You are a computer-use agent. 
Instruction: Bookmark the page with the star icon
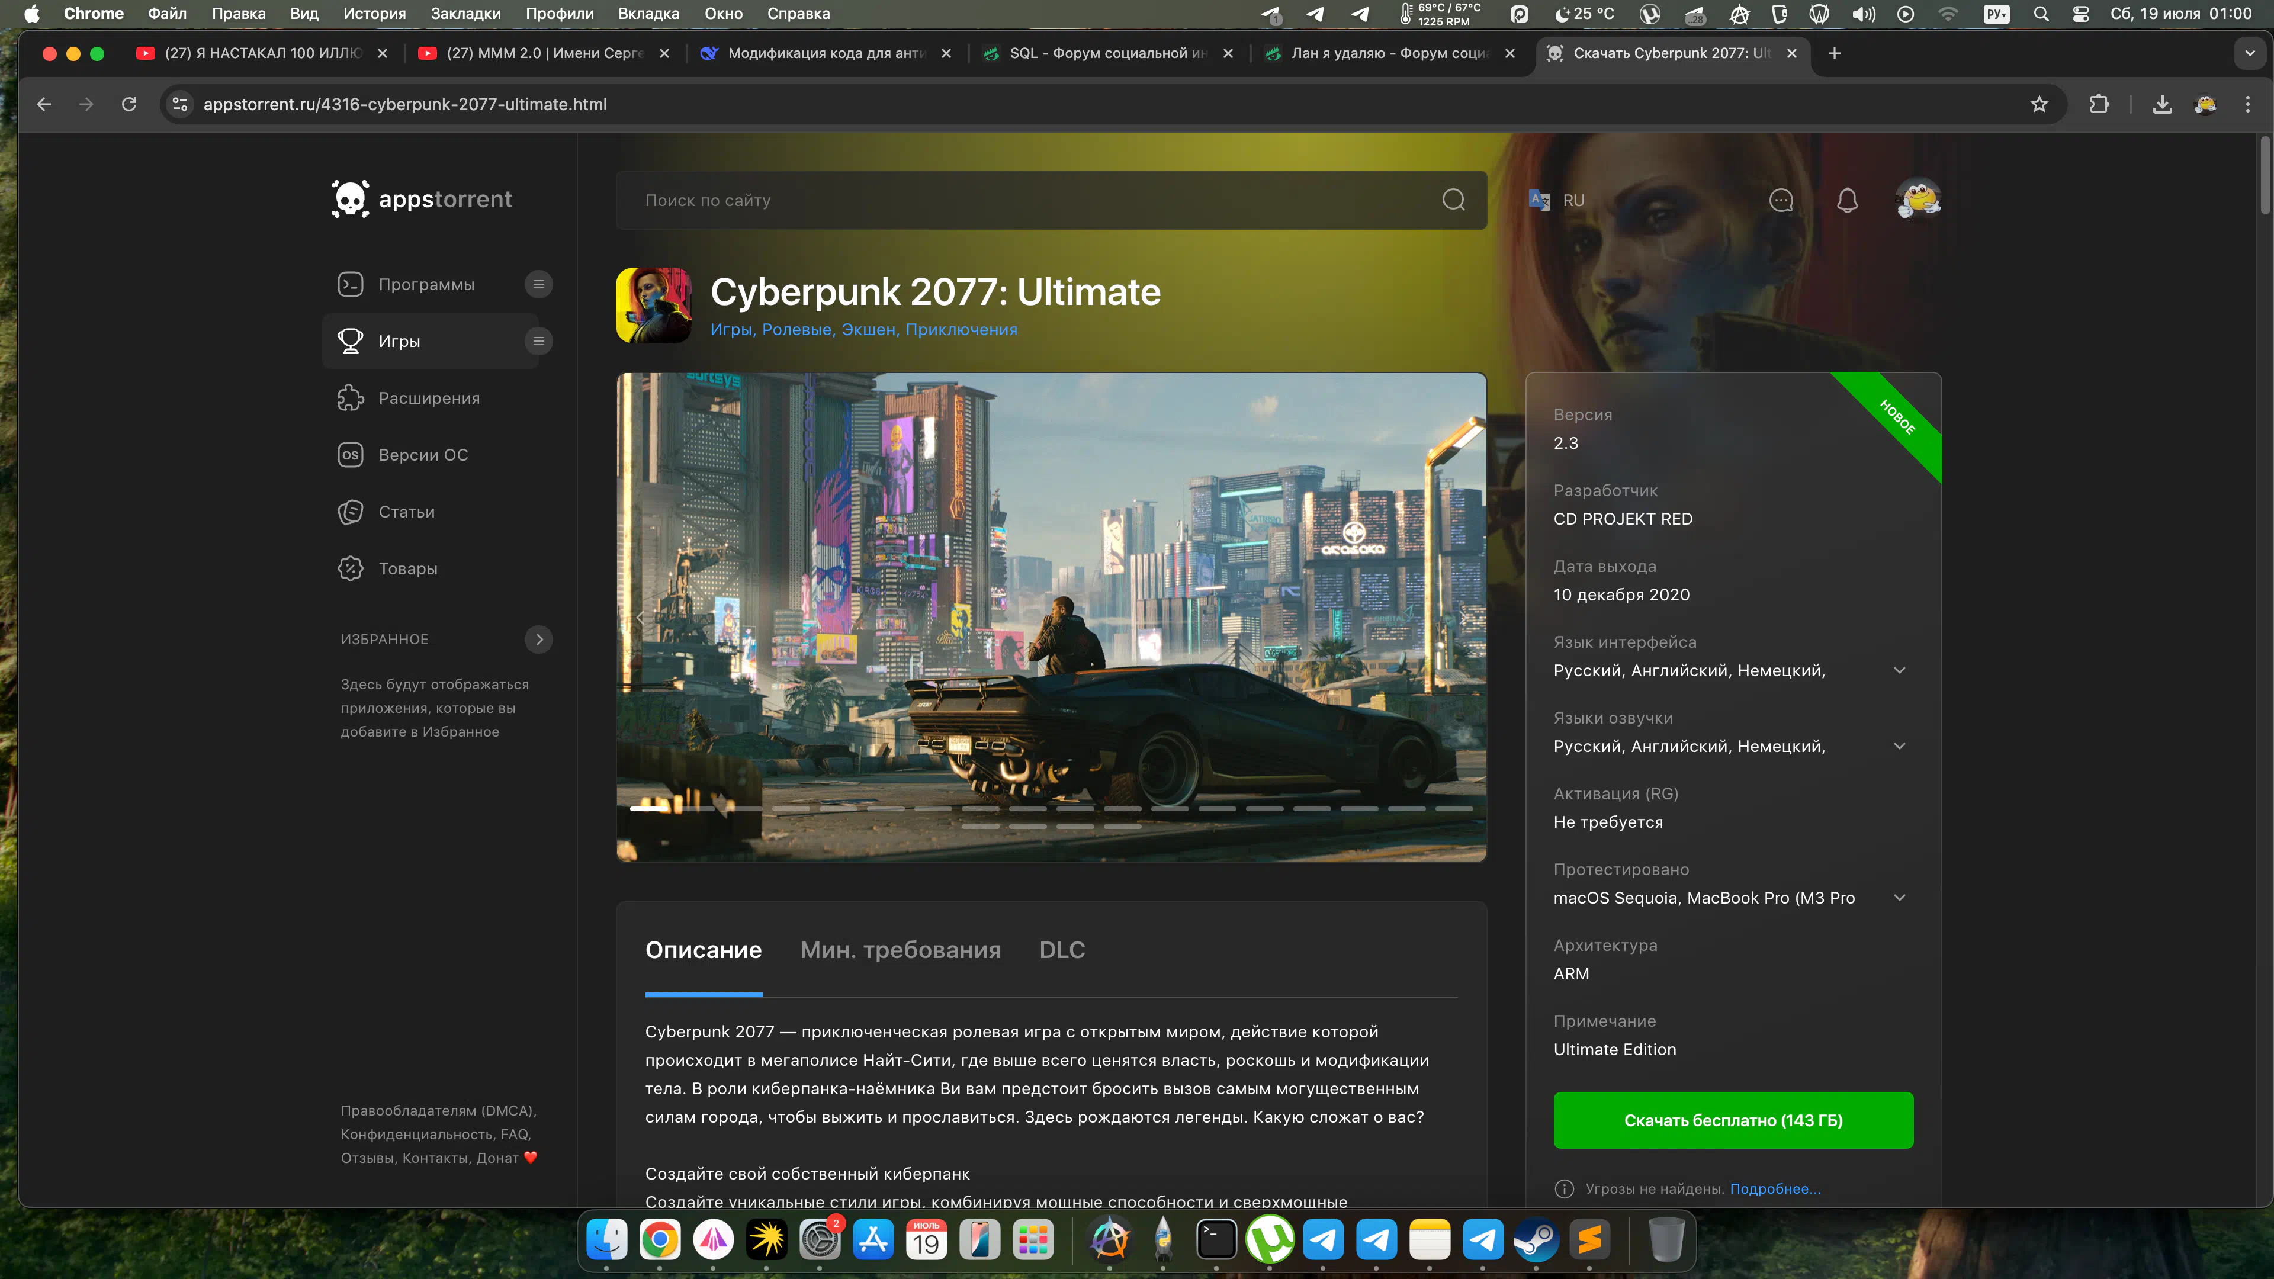2039,104
